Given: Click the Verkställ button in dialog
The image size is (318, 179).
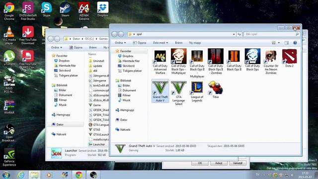Looking at the screenshot, I should 238,163.
